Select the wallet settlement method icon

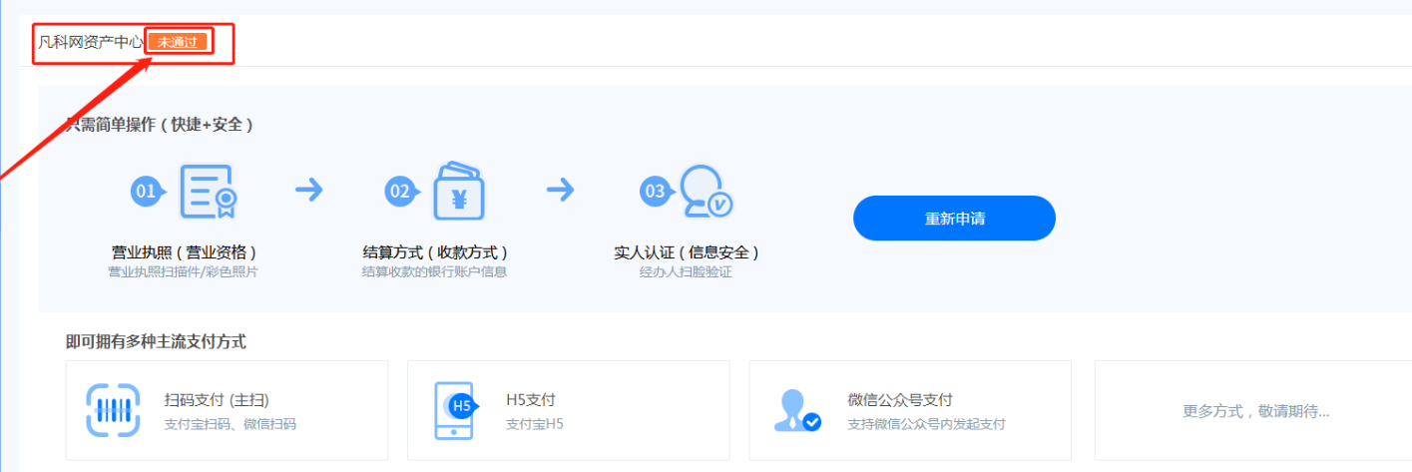461,192
